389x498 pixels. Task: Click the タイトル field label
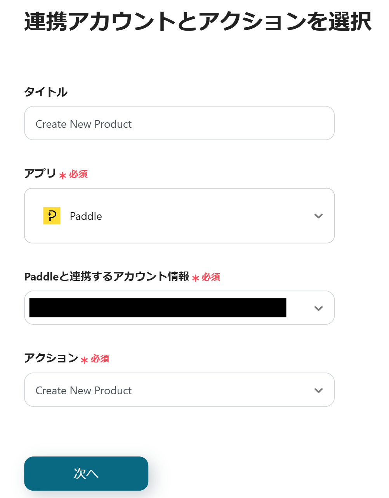click(46, 92)
